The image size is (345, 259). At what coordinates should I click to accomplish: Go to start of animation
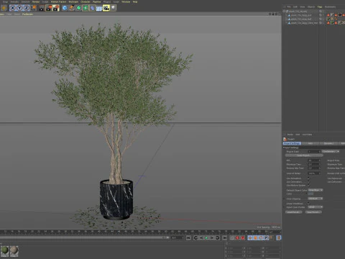pyautogui.click(x=188, y=237)
